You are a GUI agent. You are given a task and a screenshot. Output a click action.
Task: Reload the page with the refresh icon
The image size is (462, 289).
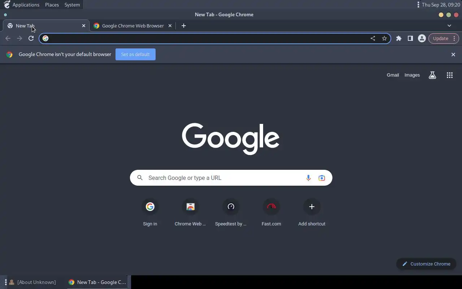point(31,38)
